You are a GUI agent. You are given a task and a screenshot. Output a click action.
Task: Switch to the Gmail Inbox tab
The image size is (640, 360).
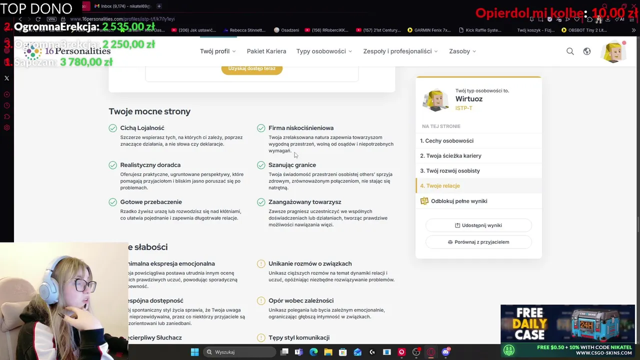(122, 6)
